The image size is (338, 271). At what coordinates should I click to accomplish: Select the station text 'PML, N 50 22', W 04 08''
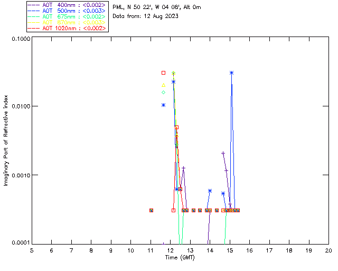tap(147, 7)
